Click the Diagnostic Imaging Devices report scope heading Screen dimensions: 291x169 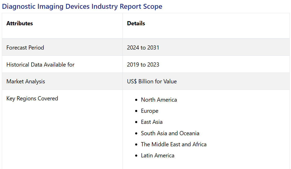click(x=82, y=6)
